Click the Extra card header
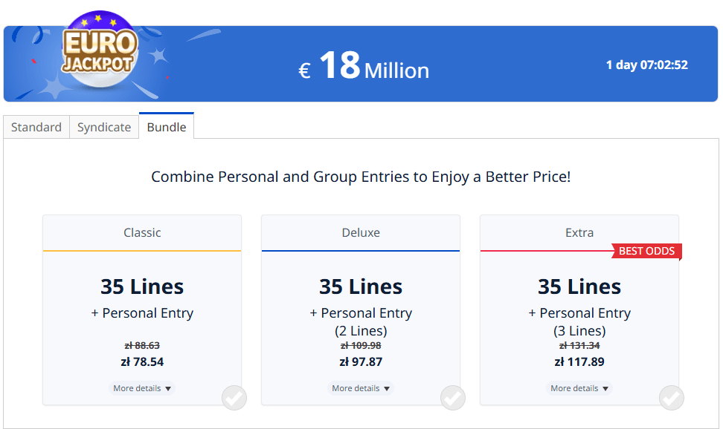 (579, 232)
